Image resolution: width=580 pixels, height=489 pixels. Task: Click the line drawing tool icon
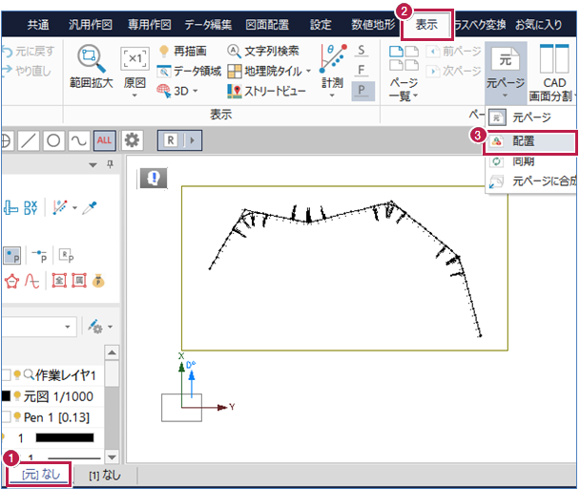(30, 140)
